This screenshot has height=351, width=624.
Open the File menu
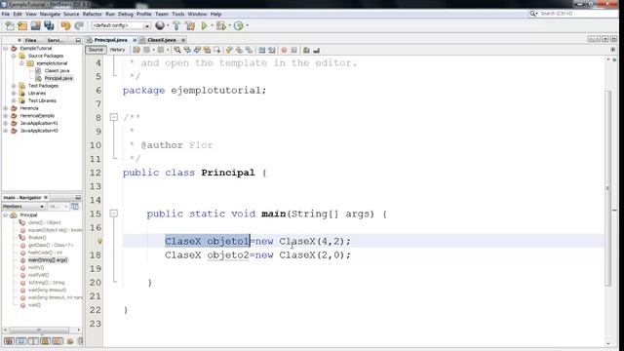(6, 14)
